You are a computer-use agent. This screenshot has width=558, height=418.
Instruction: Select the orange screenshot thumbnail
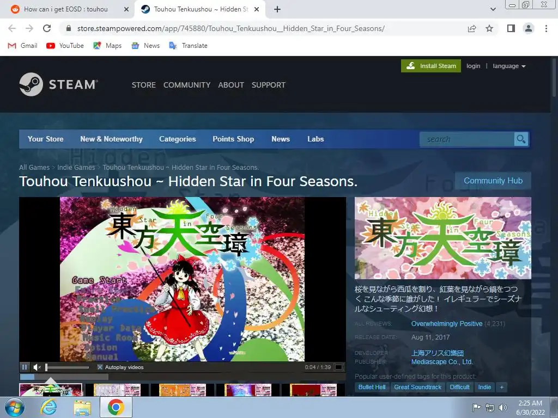point(183,390)
